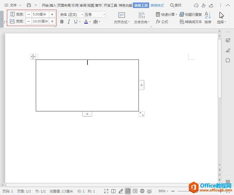Add a row using bottom plus button

[x=87, y=114]
